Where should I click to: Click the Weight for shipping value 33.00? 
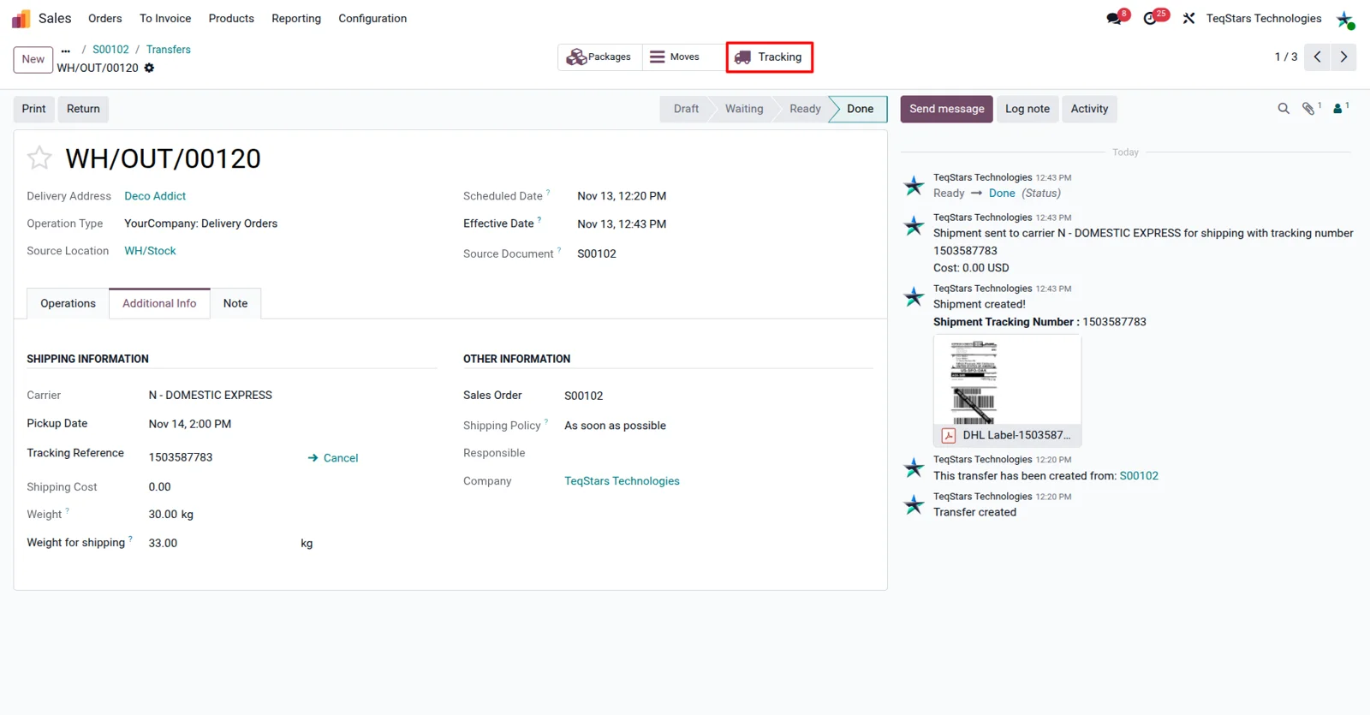tap(163, 543)
